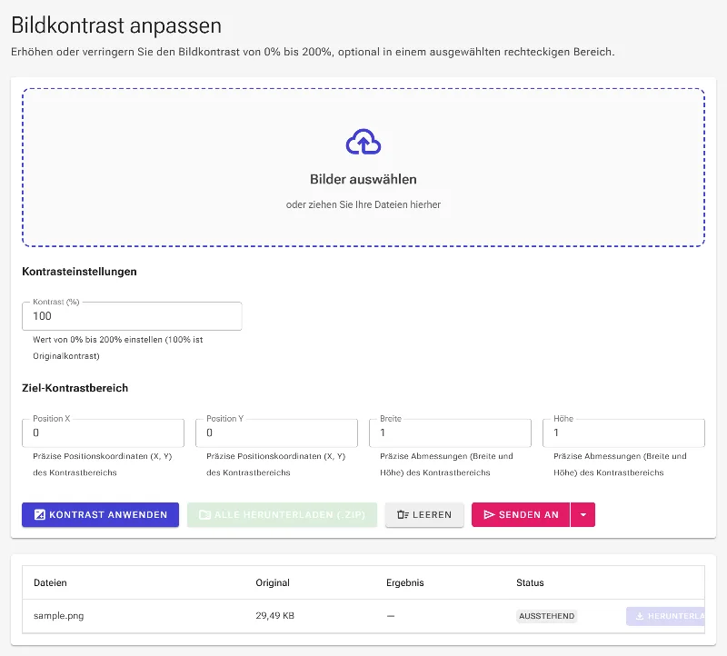Click the Ziel-Kontrastbereich heading
This screenshot has width=727, height=656.
click(75, 388)
